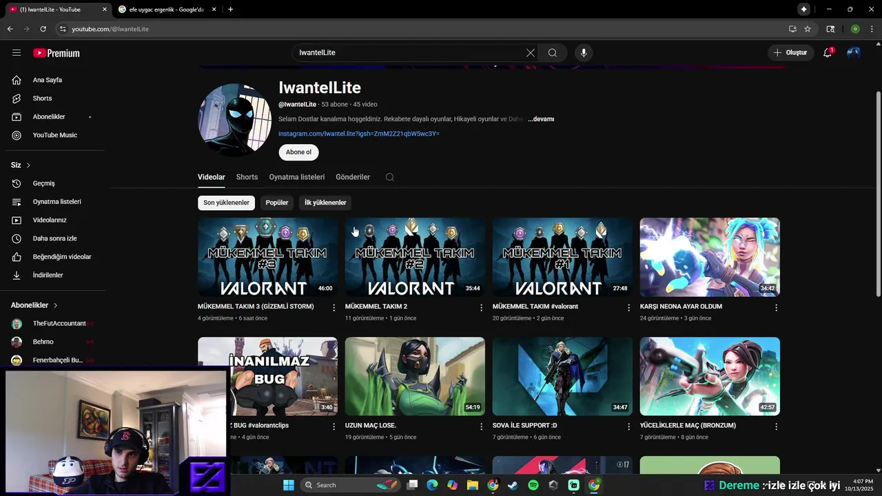Open Shorts from the sidebar
Viewport: 882px width, 496px height.
click(42, 99)
